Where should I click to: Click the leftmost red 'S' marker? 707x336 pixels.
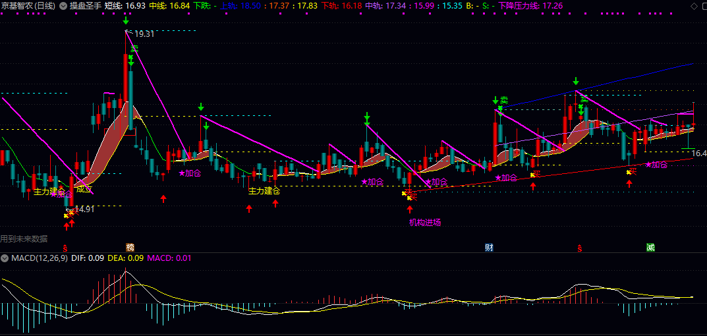[65, 248]
